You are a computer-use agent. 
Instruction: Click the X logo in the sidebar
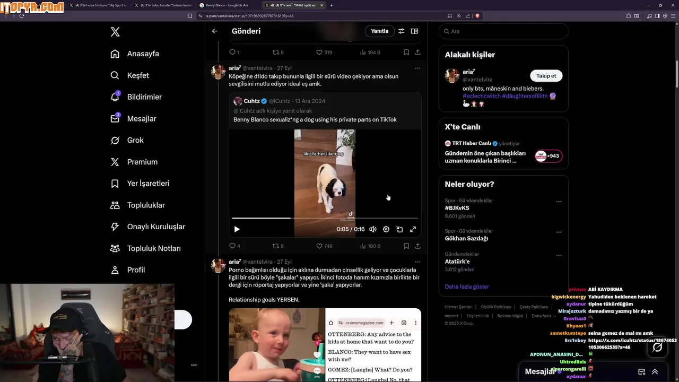click(115, 32)
